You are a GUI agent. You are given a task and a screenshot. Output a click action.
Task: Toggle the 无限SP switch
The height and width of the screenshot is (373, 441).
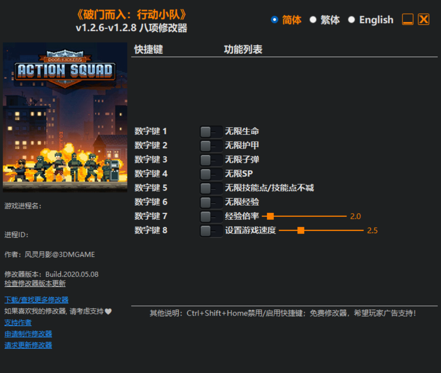click(x=211, y=174)
